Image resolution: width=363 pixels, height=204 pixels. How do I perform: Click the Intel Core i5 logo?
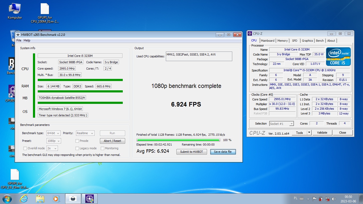(338, 57)
